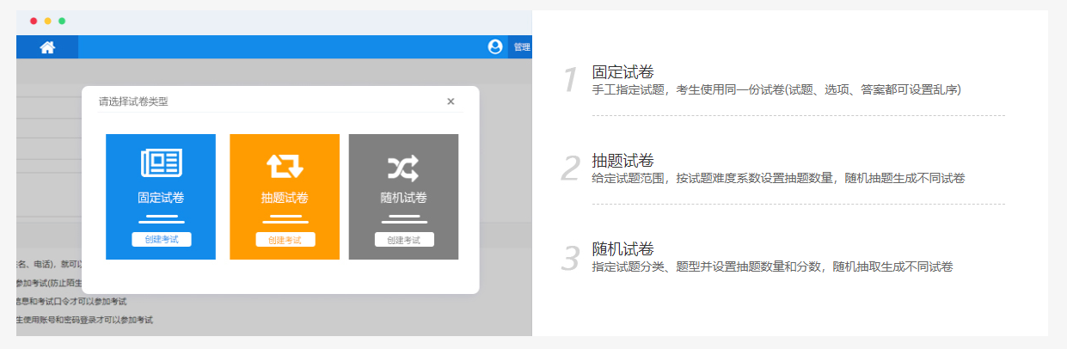Select the newspaper icon on the 固定试卷 card
The width and height of the screenshot is (1067, 349).
pyautogui.click(x=161, y=163)
